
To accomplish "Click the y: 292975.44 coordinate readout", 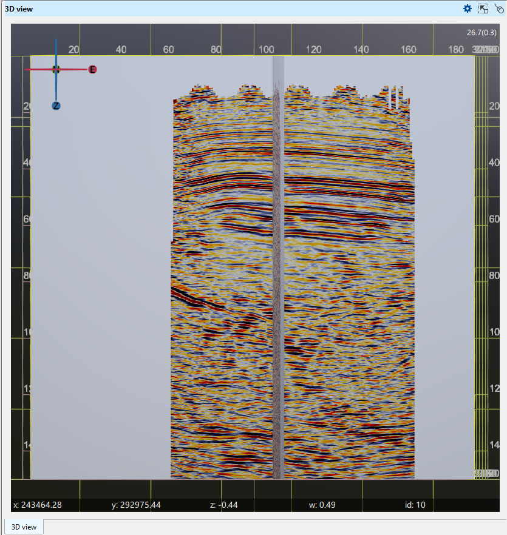I will (x=136, y=505).
